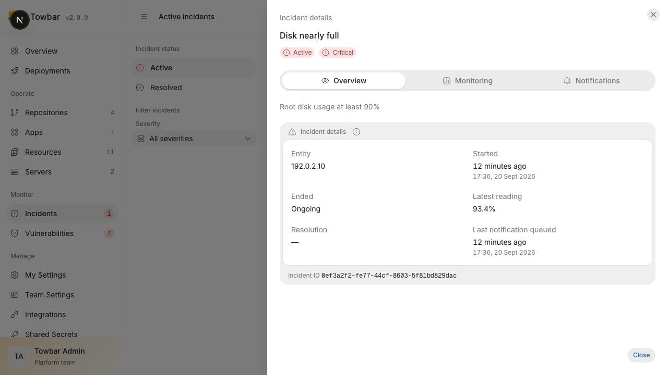Go to Apps in sidebar
Image resolution: width=668 pixels, height=375 pixels.
click(x=63, y=132)
